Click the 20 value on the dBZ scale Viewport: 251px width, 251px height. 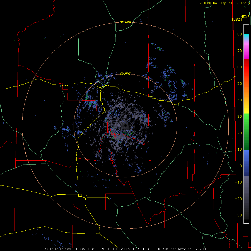(x=240, y=133)
